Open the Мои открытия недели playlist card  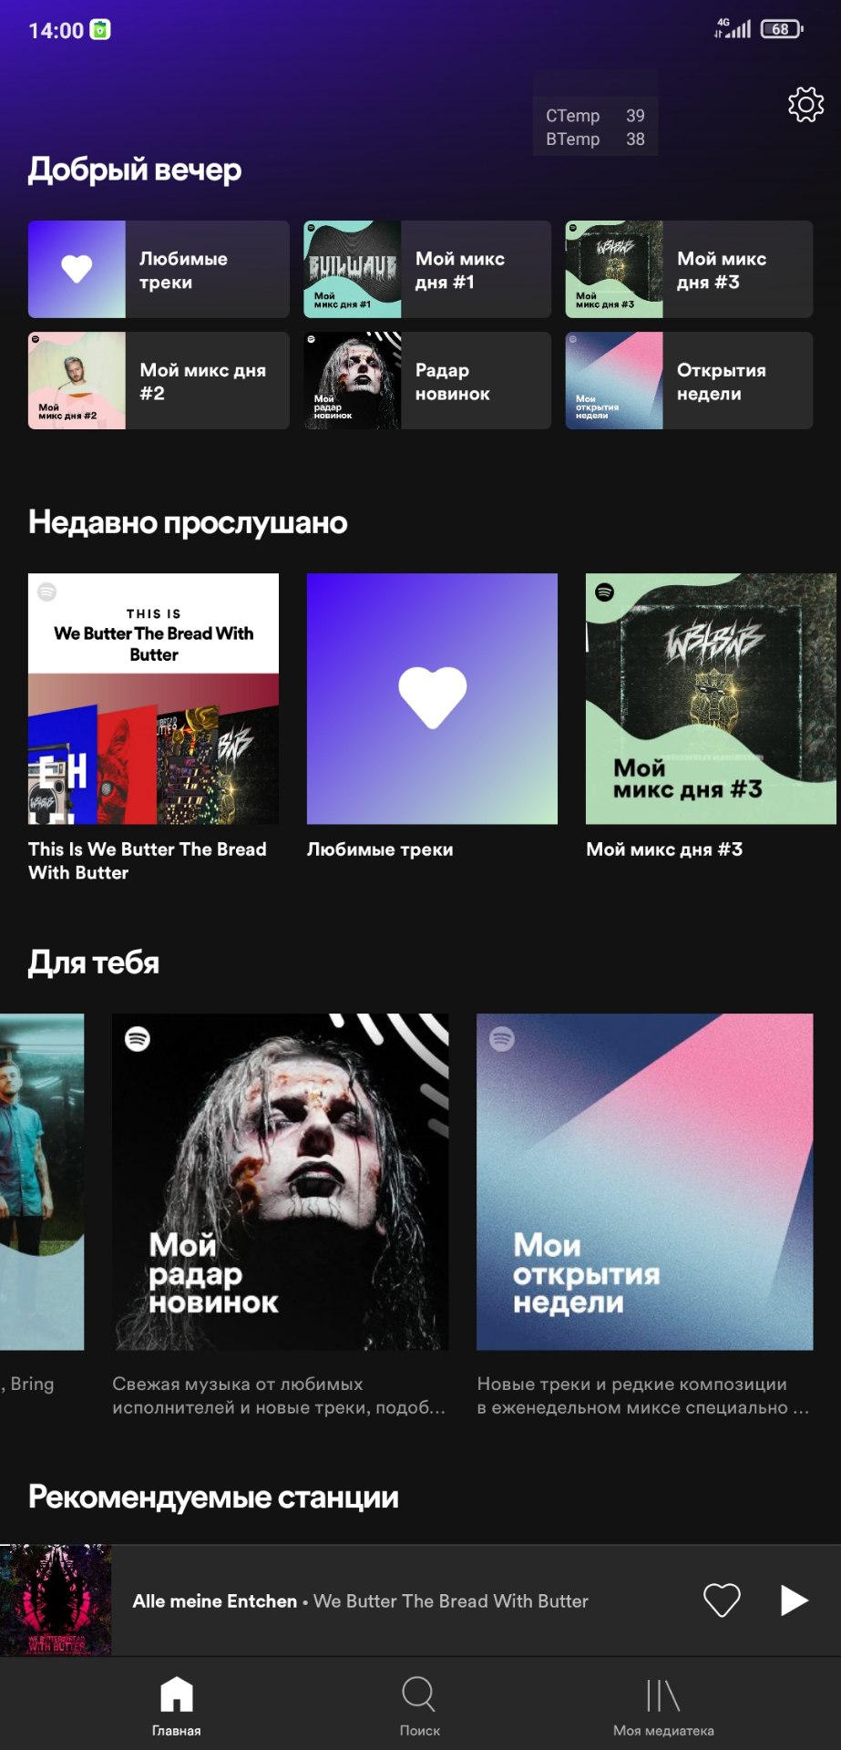click(645, 1182)
